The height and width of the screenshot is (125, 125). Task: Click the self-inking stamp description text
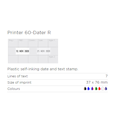coord(43,69)
